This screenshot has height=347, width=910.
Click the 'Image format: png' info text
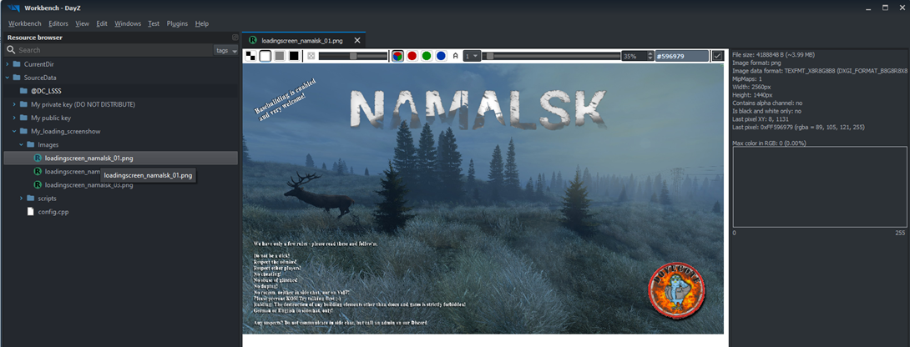point(760,62)
